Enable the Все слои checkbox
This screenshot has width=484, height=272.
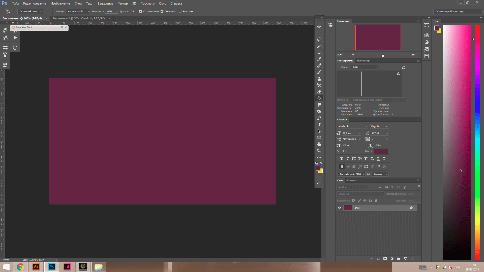point(180,11)
